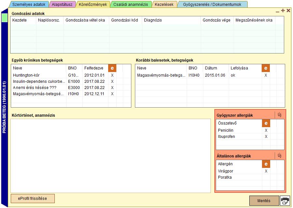Switch to the Alapstátusz tab
The width and height of the screenshot is (293, 208).
(x=62, y=5)
